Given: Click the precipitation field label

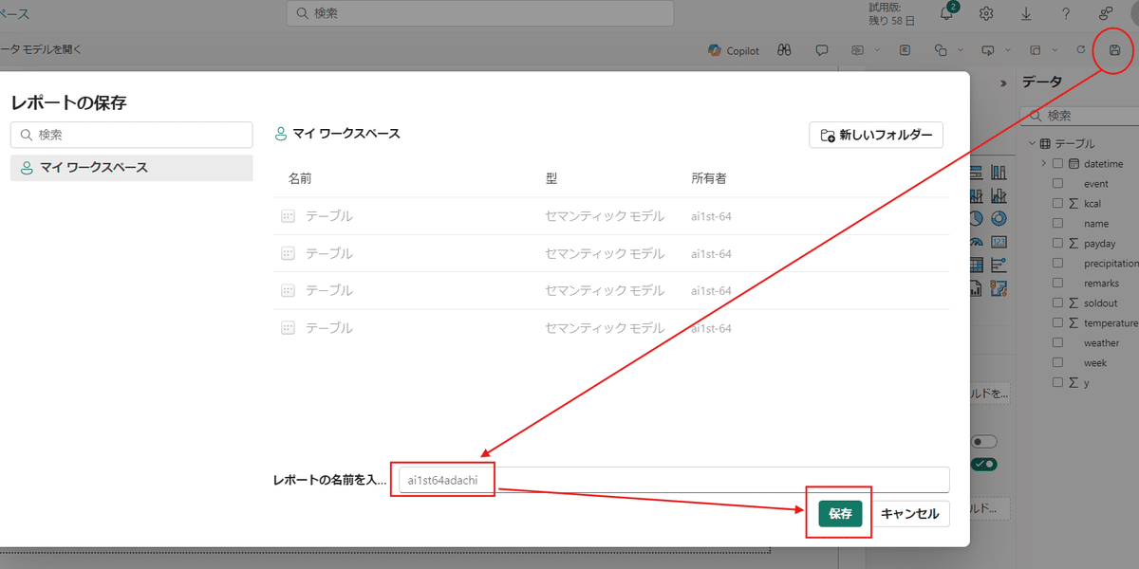Looking at the screenshot, I should [x=1111, y=264].
